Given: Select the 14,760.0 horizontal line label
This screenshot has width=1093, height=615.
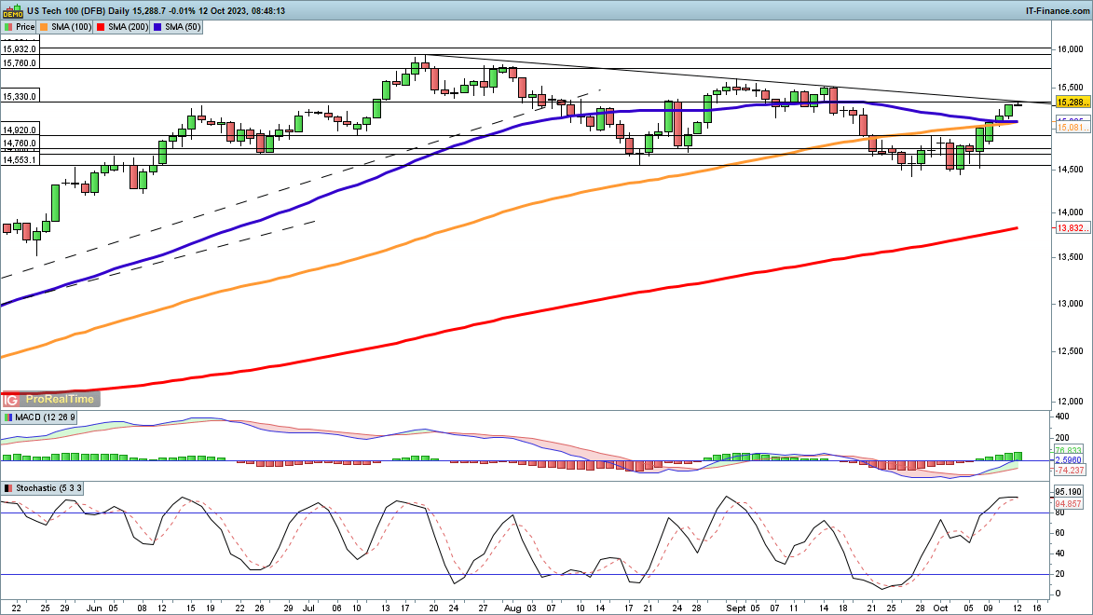Looking at the screenshot, I should coord(19,143).
